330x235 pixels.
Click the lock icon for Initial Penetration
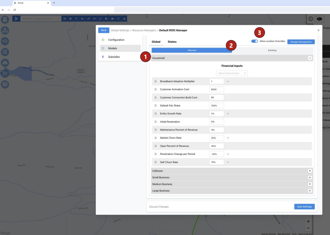coord(155,122)
